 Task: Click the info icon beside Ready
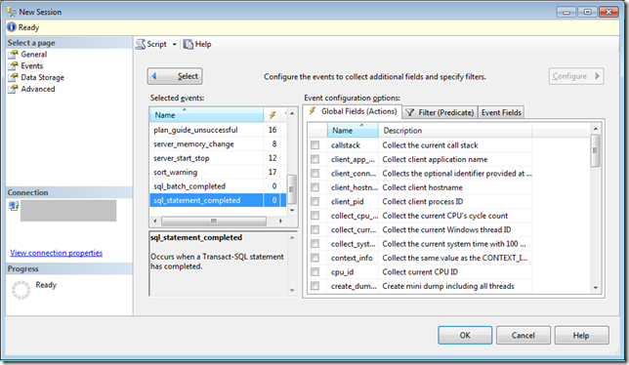point(12,27)
